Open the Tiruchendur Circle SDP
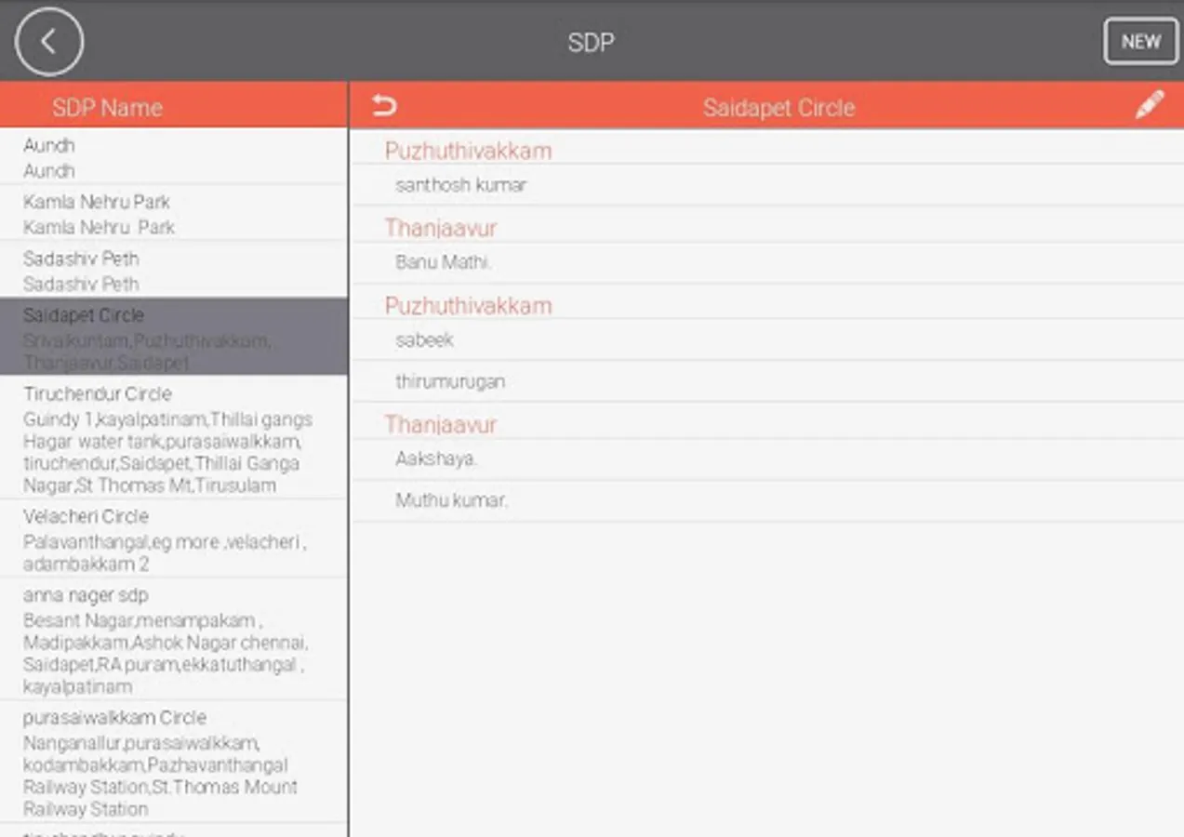This screenshot has width=1184, height=837. (174, 438)
